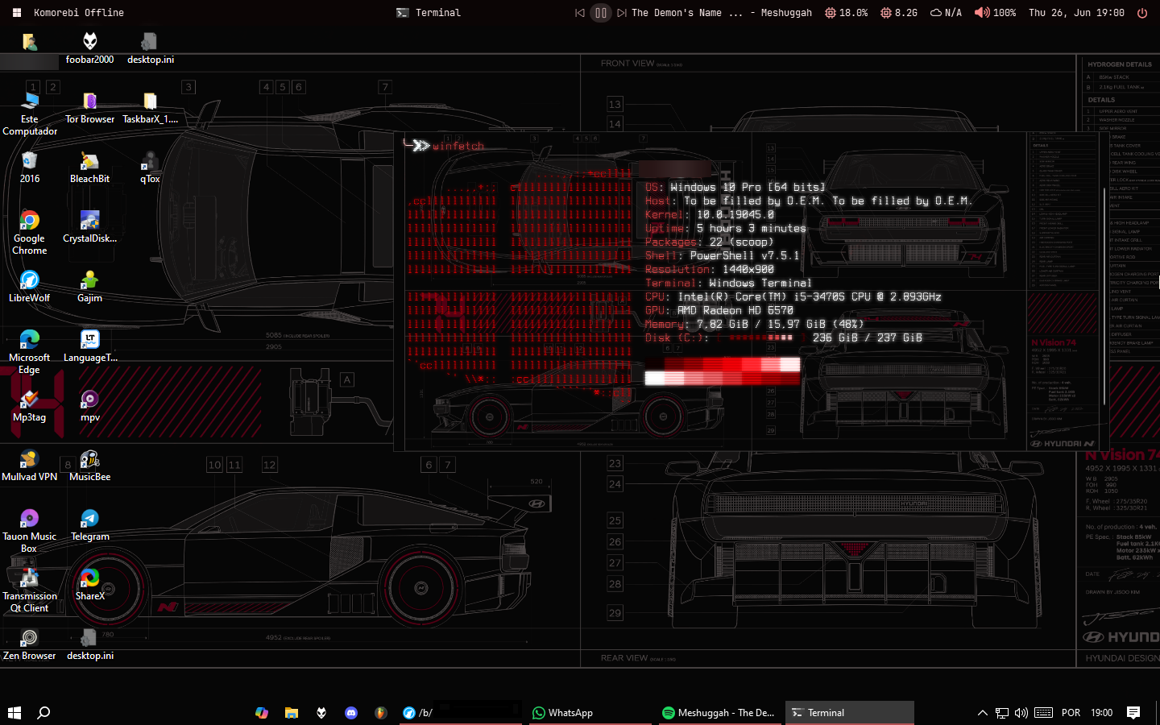1160x725 pixels.
Task: Open the foobar2000 desktop shortcut
Action: tap(89, 48)
